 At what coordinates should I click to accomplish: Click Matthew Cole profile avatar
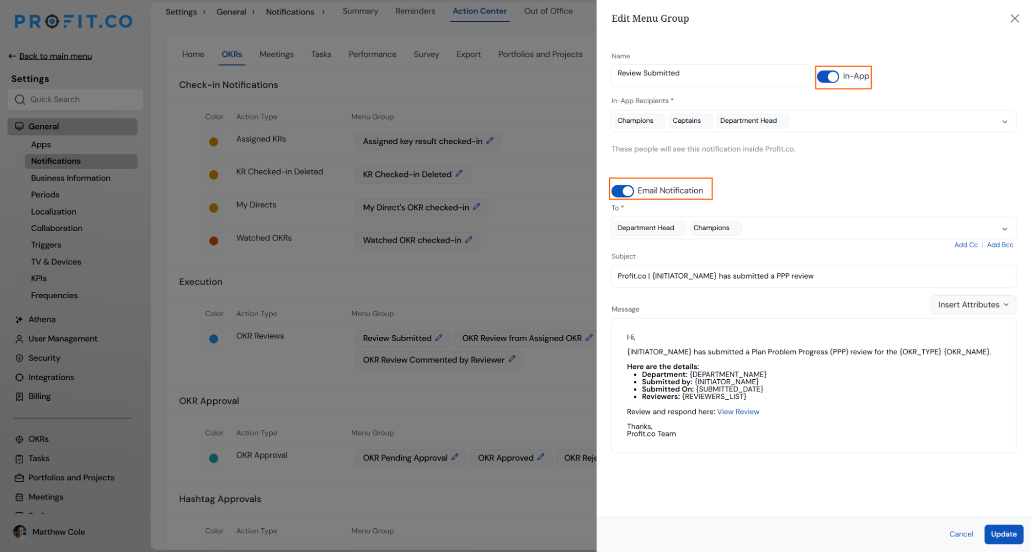click(x=20, y=532)
